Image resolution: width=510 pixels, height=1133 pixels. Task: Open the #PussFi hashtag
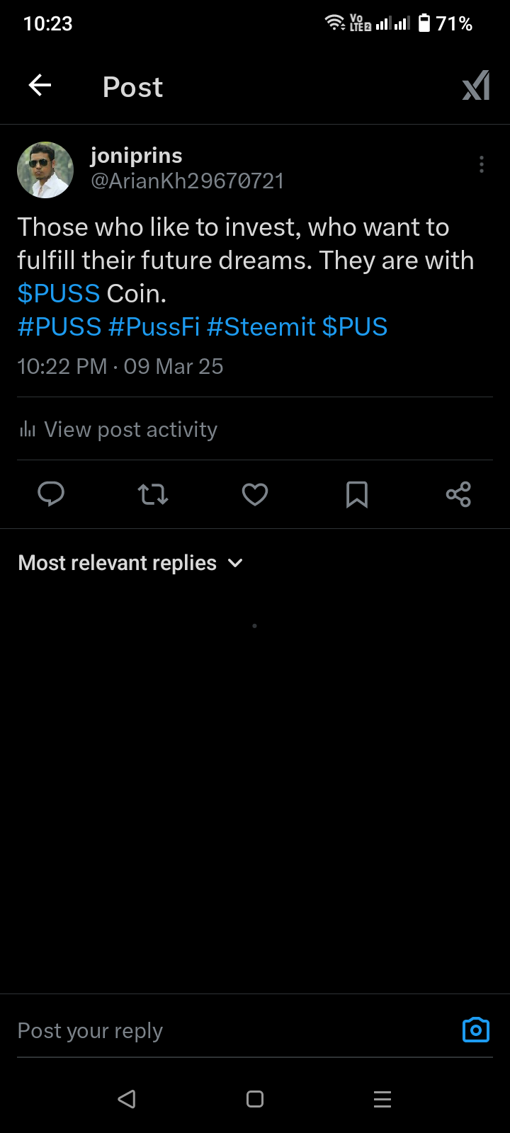click(154, 327)
